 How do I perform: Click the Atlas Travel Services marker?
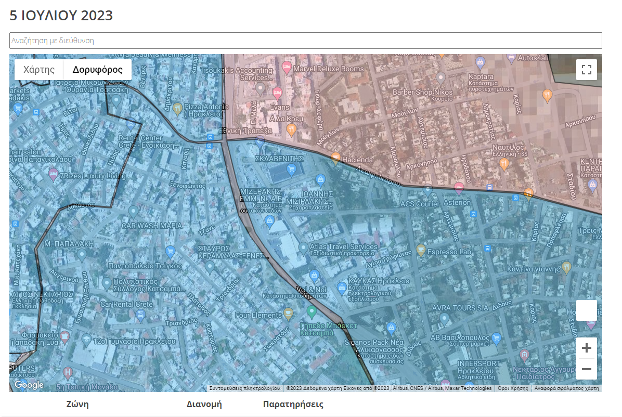(304, 246)
